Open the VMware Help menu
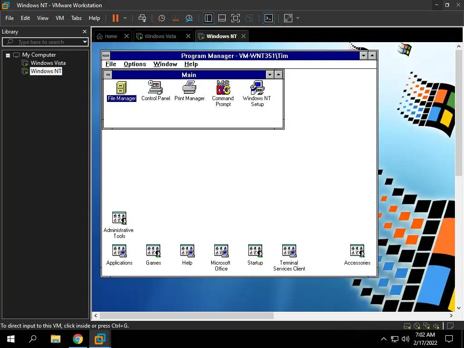Screen dimensions: 464x348 coord(94,18)
